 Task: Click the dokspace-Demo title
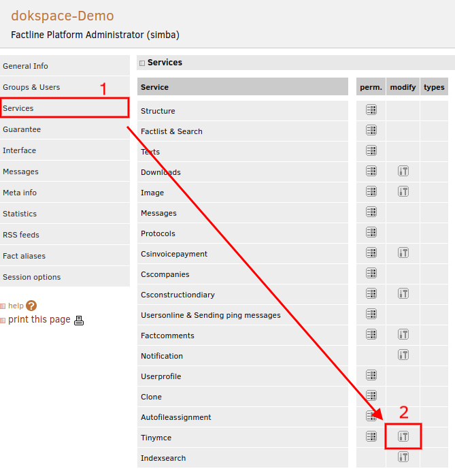[63, 16]
